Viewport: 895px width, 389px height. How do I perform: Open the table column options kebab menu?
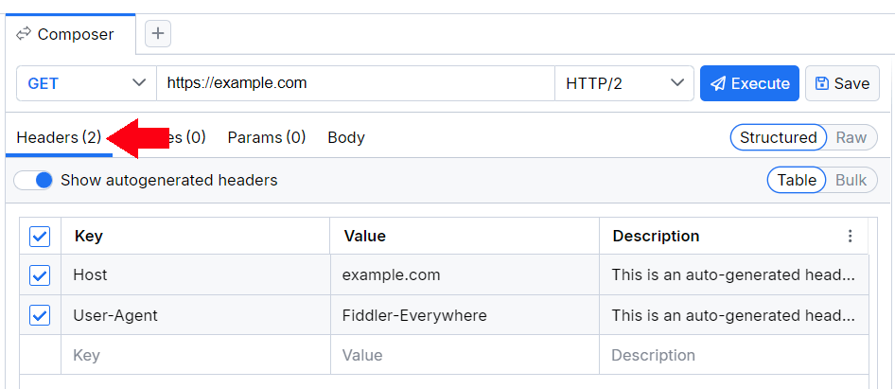pos(850,237)
